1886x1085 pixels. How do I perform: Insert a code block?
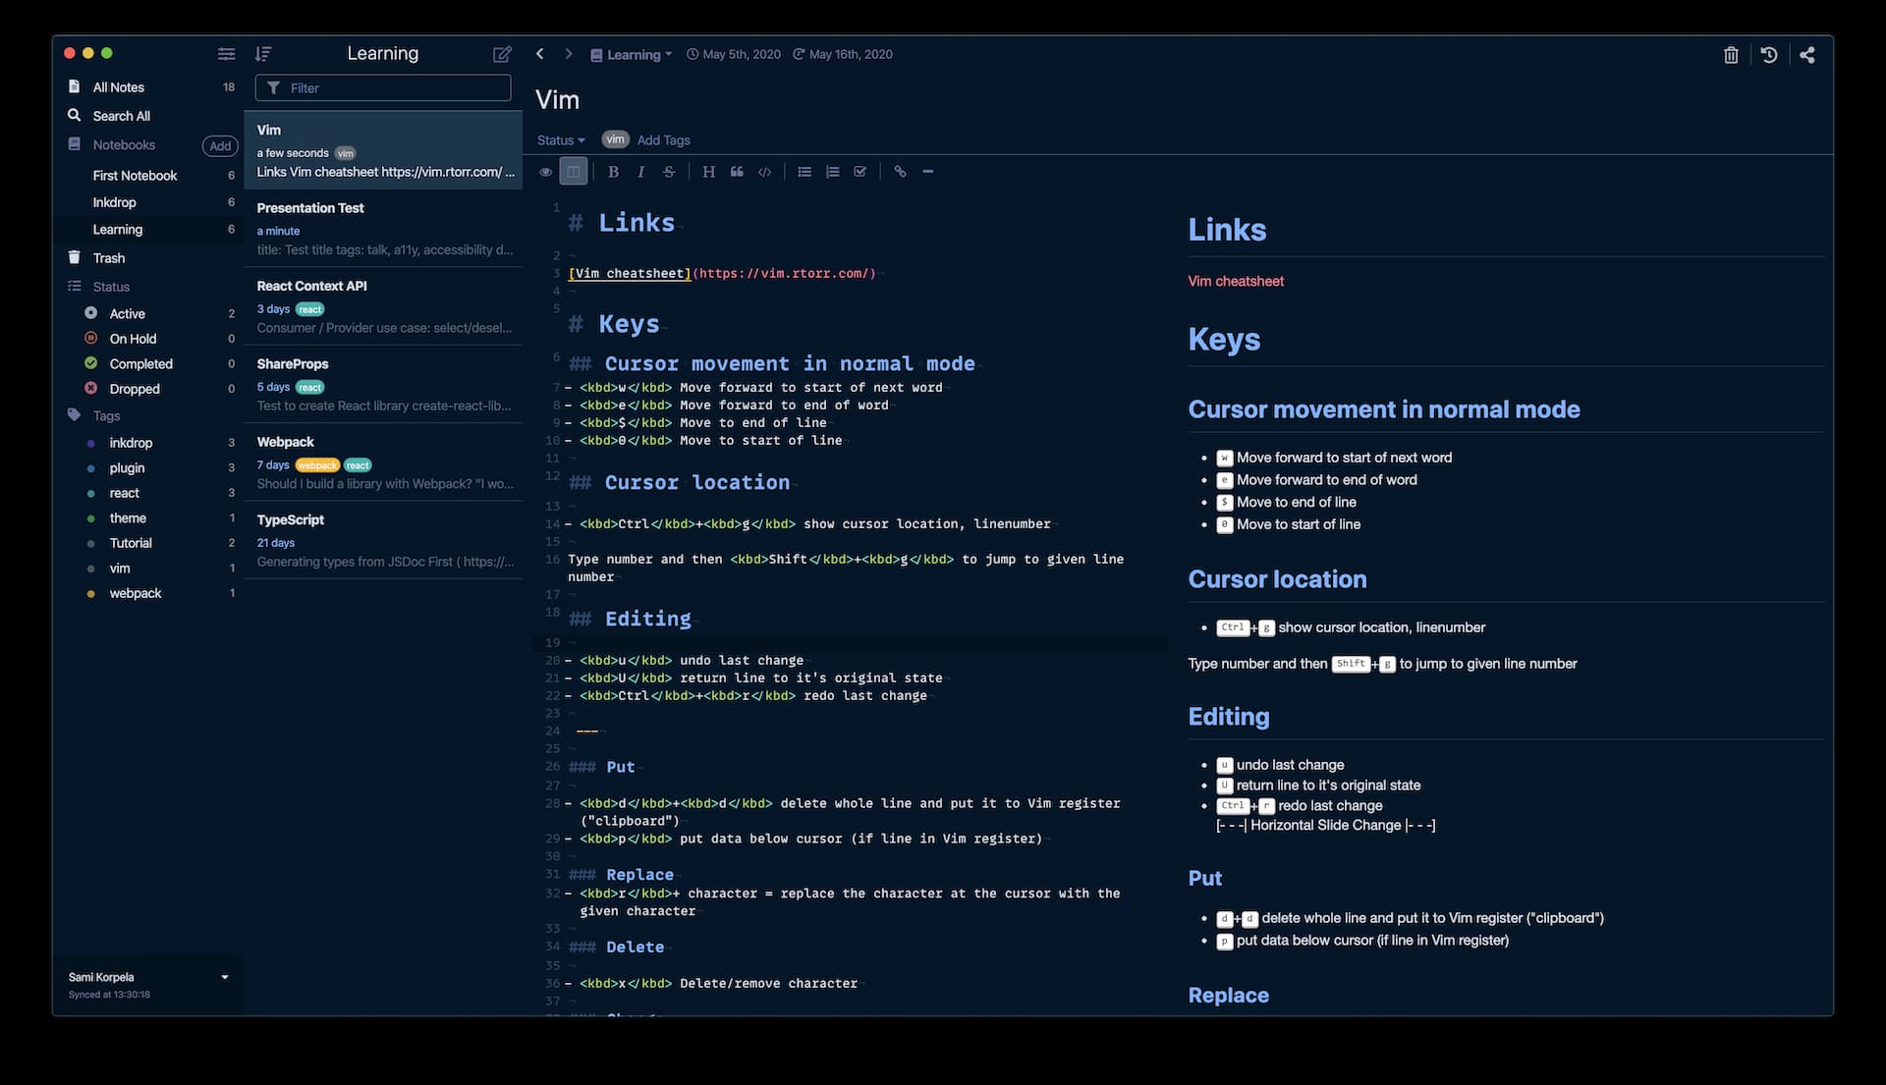tap(764, 172)
